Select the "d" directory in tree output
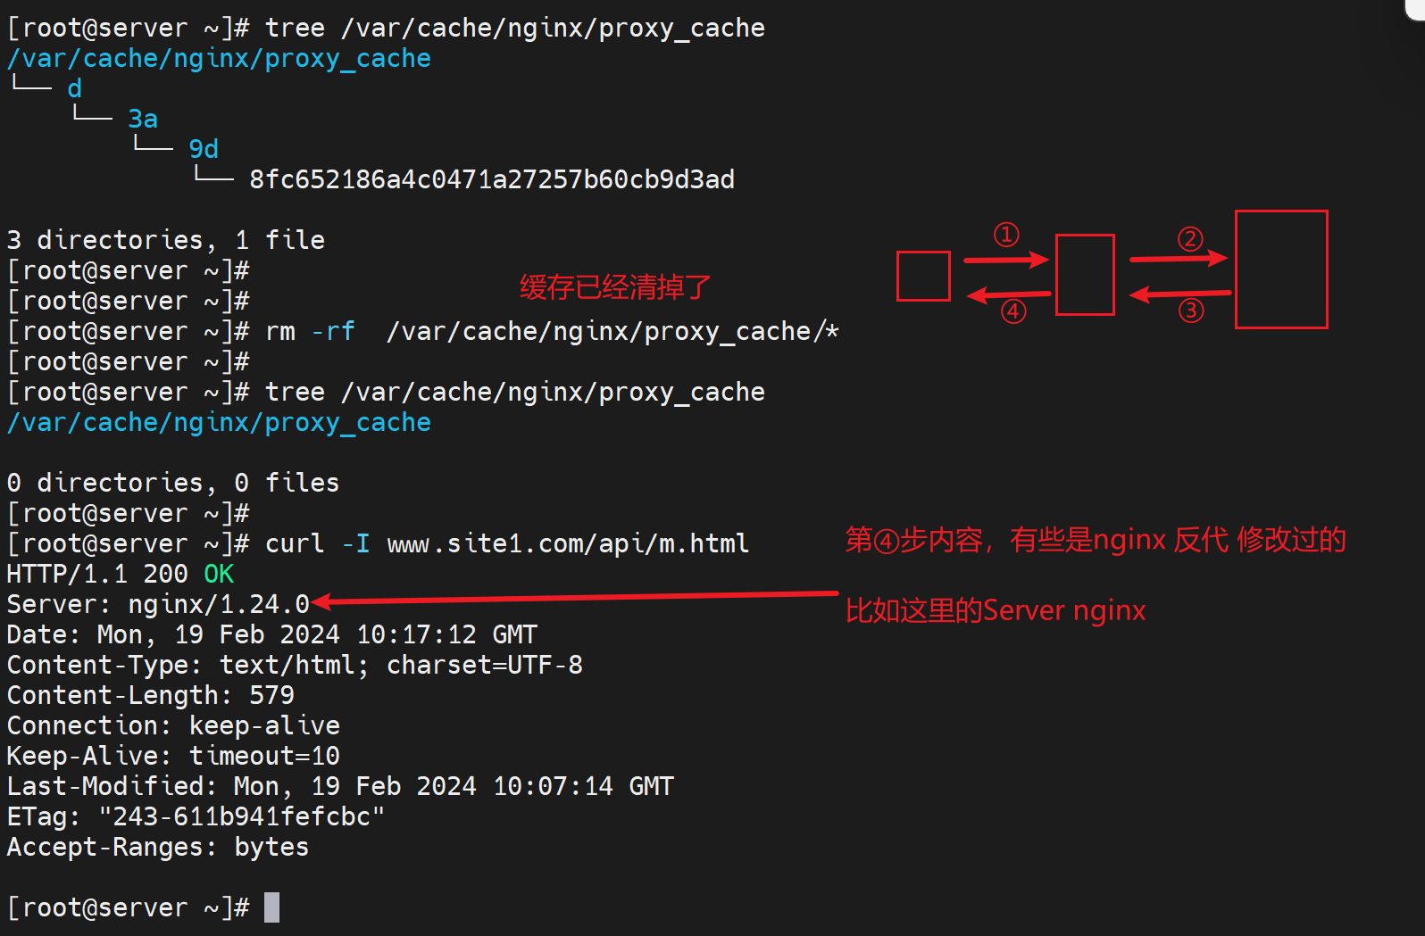The image size is (1425, 936). [x=75, y=88]
